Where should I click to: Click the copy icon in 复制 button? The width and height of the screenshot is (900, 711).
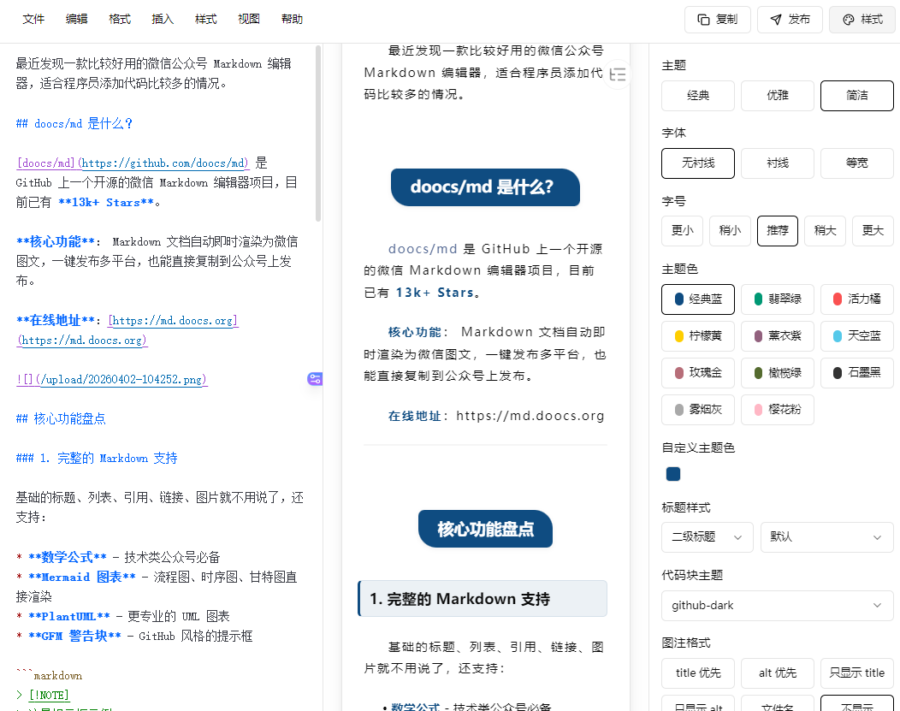[x=703, y=20]
